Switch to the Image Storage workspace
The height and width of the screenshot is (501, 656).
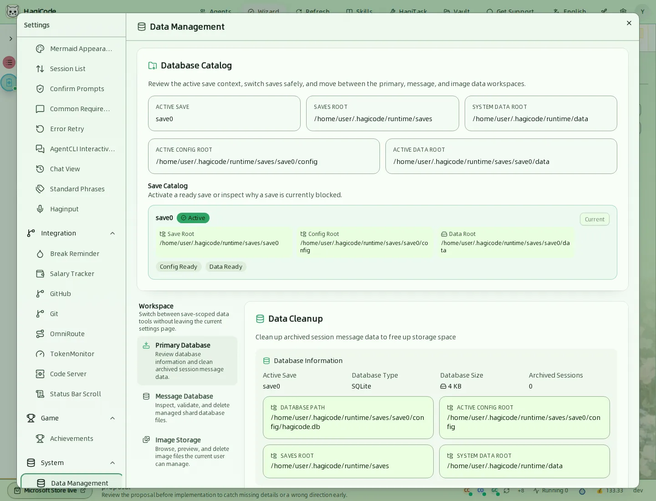point(187,452)
